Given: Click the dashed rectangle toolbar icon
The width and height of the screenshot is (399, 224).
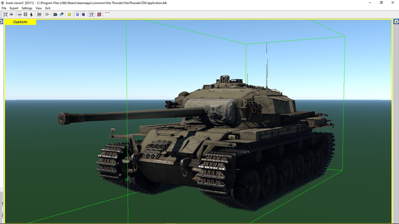Looking at the screenshot, I should coord(107,14).
